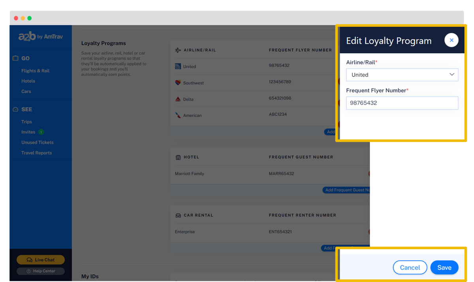
Task: Go to Invites with the green badge
Action: [x=29, y=132]
